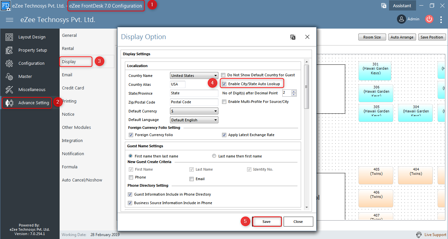Click the Save Position button
This screenshot has width=448, height=239.
pyautogui.click(x=432, y=37)
